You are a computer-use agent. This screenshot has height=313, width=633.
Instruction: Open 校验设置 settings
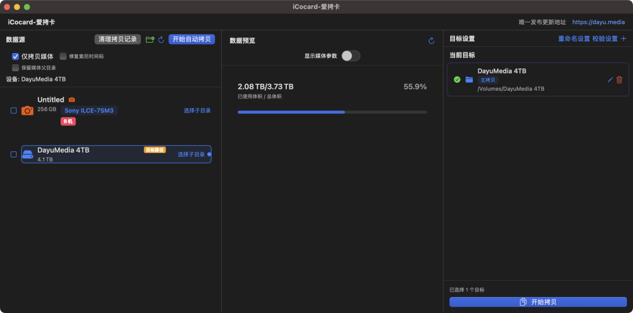pos(605,39)
